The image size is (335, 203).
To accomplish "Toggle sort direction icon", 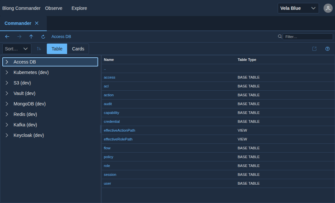I will pos(39,49).
